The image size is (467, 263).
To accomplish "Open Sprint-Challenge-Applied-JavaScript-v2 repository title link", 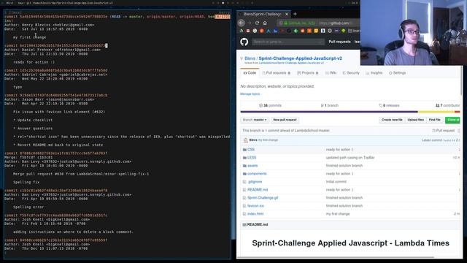I will [x=300, y=58].
